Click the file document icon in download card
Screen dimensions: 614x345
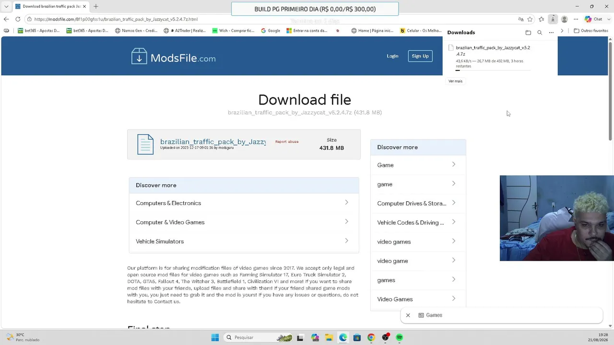click(145, 144)
